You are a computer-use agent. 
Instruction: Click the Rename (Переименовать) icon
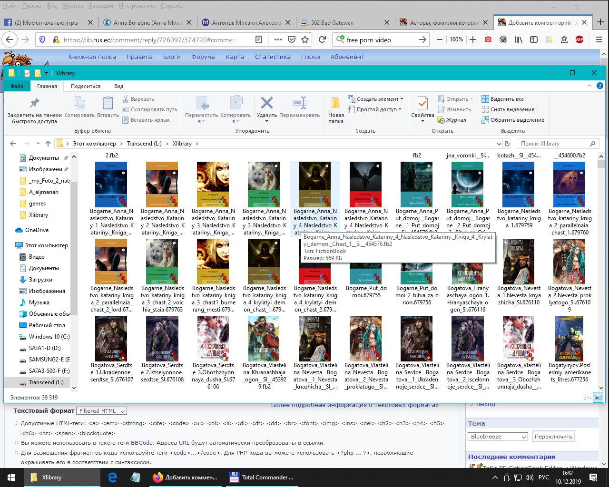[x=299, y=104]
